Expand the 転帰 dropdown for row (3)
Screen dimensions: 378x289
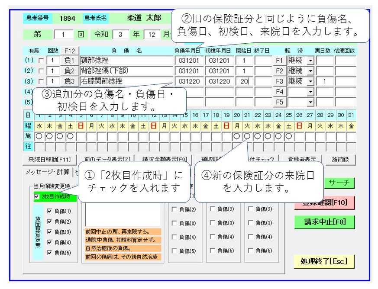click(x=310, y=81)
